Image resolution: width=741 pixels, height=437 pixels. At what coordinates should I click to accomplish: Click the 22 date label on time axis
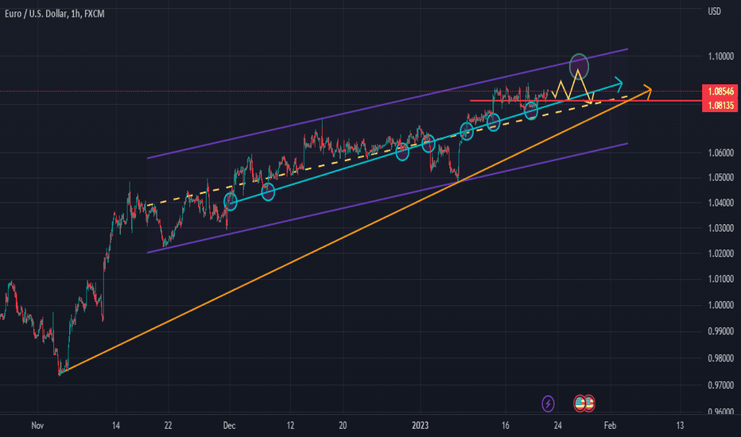click(x=168, y=426)
